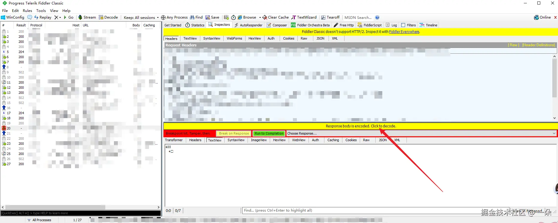Click request headers scrollbar down arrow

coord(554,118)
